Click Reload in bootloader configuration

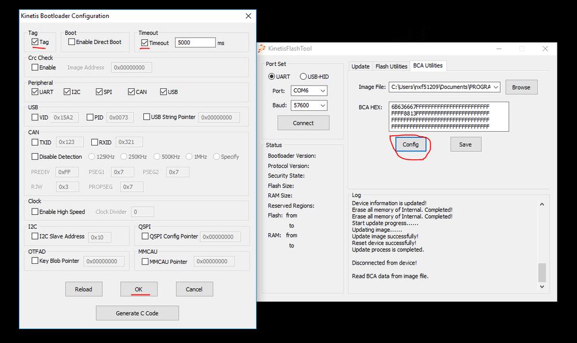click(x=84, y=289)
